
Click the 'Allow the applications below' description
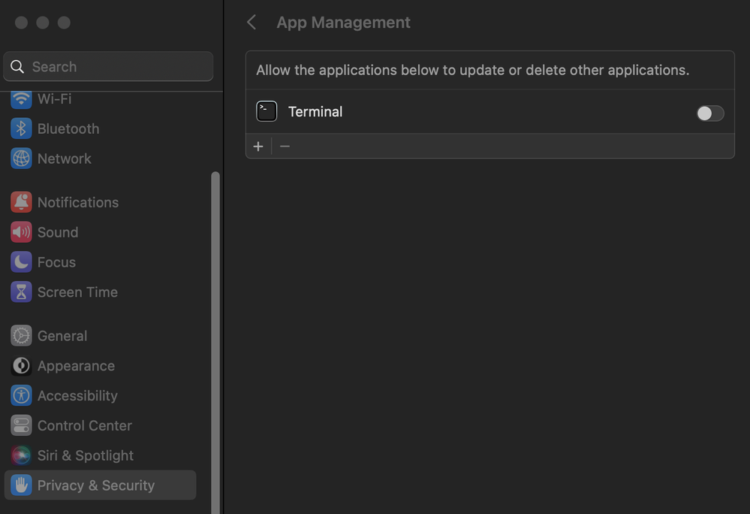[472, 70]
